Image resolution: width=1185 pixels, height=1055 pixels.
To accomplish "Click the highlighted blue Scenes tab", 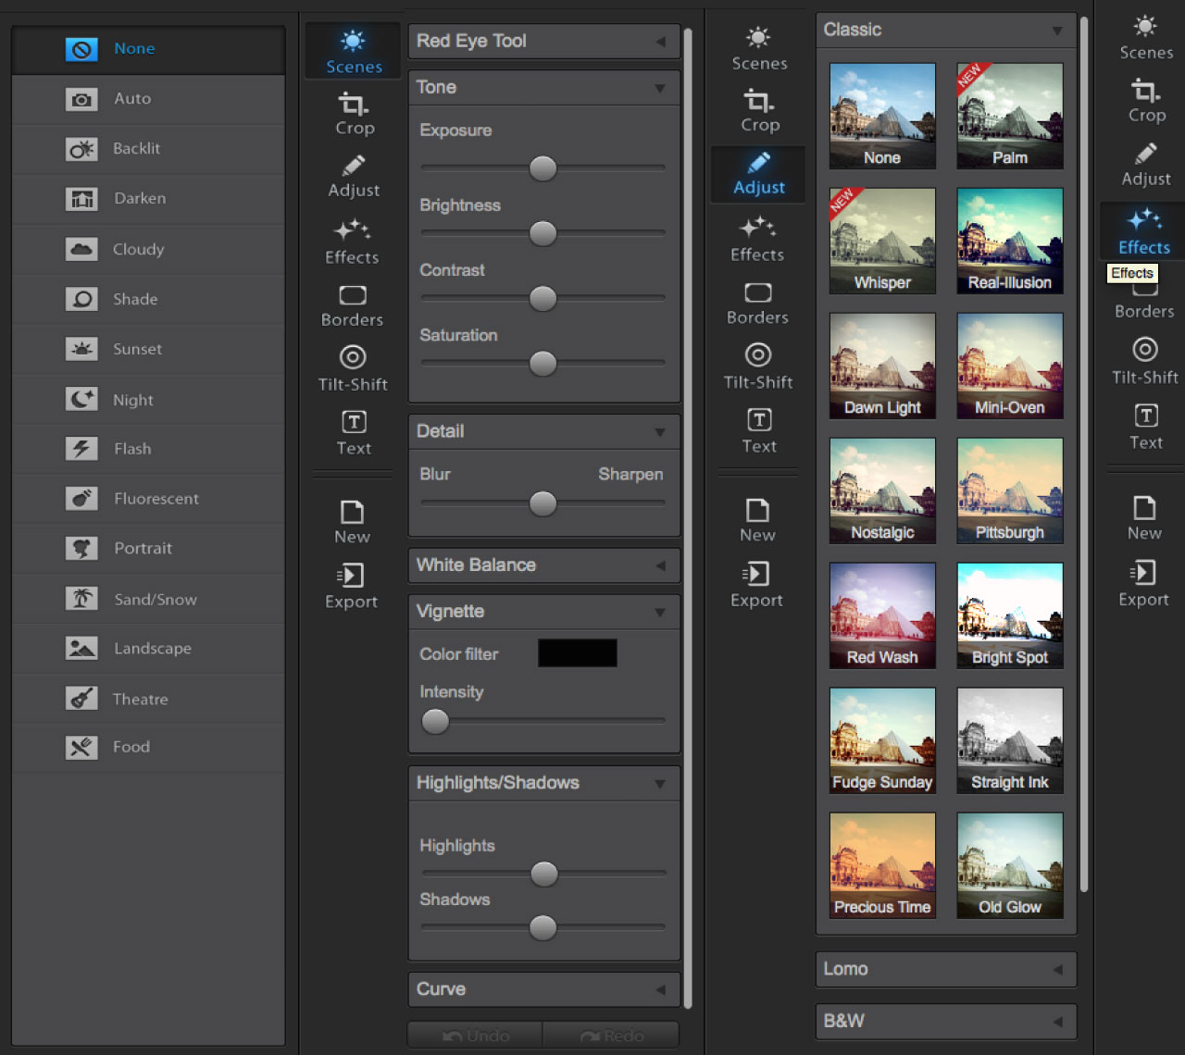I will (353, 52).
